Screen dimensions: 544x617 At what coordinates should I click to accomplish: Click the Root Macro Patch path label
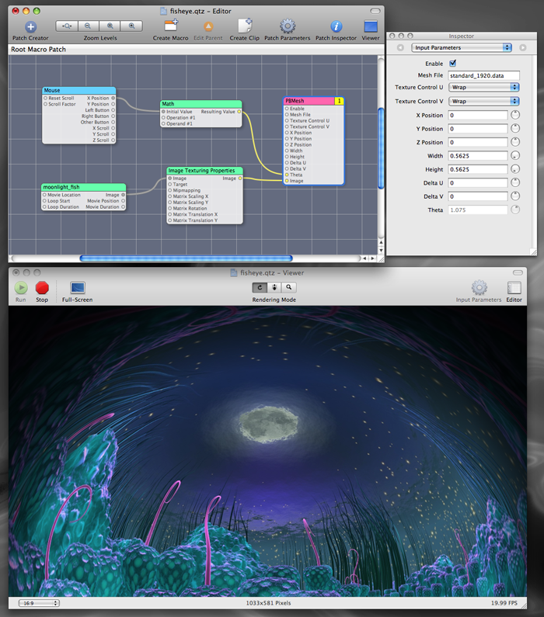(x=37, y=49)
